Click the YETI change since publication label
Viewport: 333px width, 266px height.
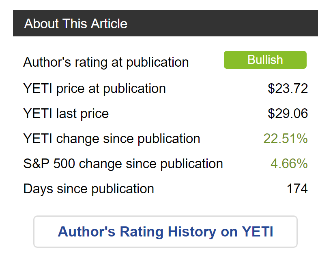point(112,139)
